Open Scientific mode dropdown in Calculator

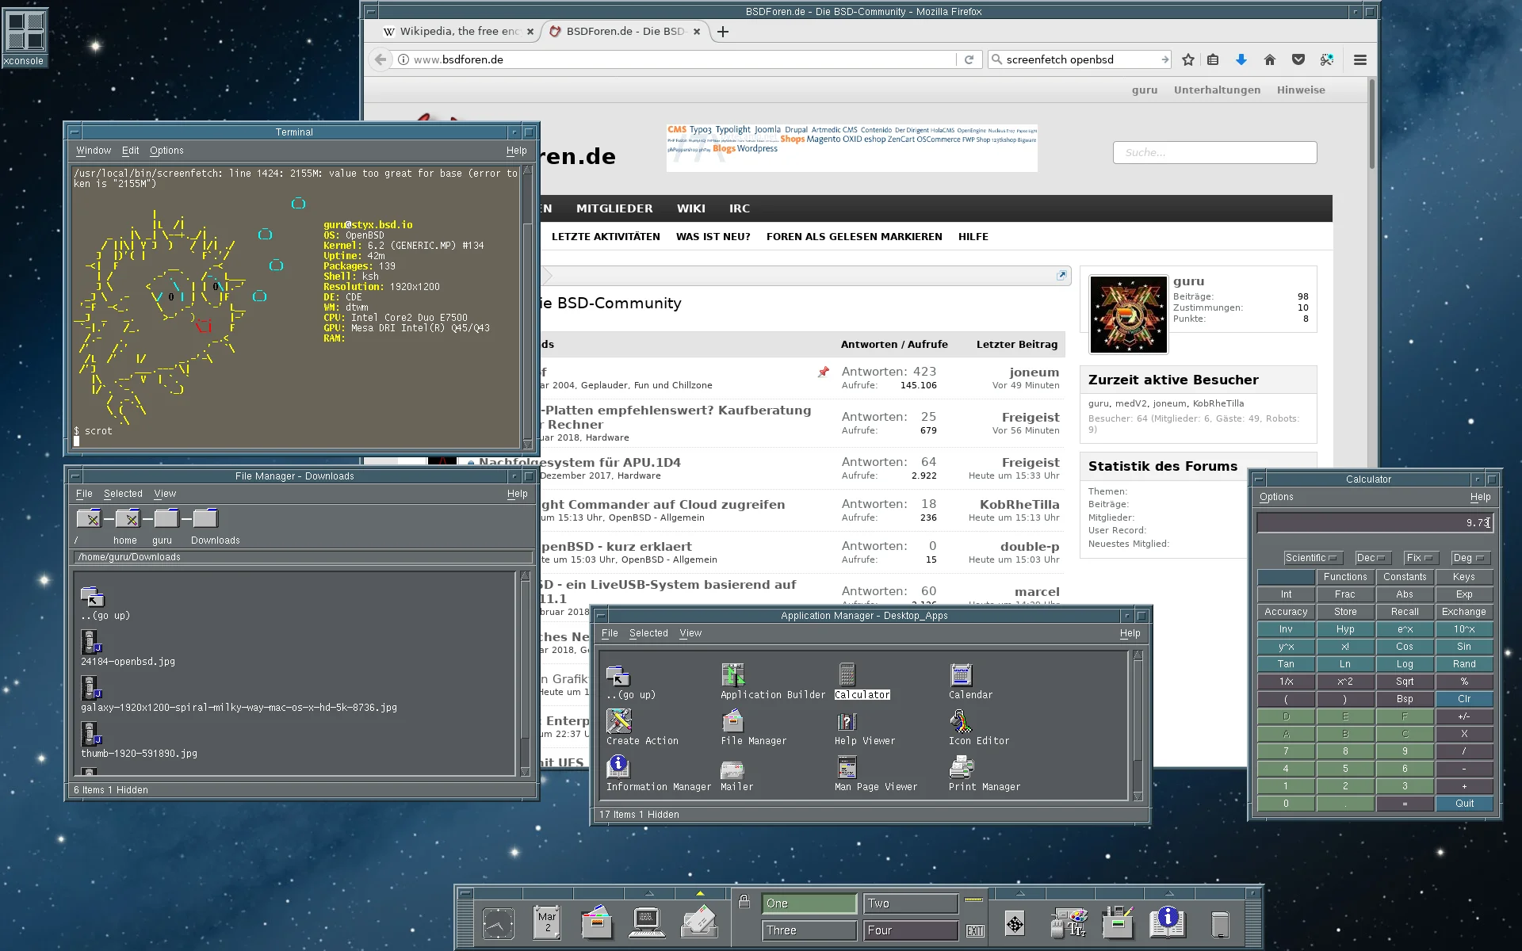click(1313, 558)
